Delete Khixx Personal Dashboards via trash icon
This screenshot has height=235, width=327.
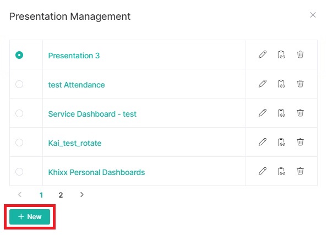click(300, 171)
